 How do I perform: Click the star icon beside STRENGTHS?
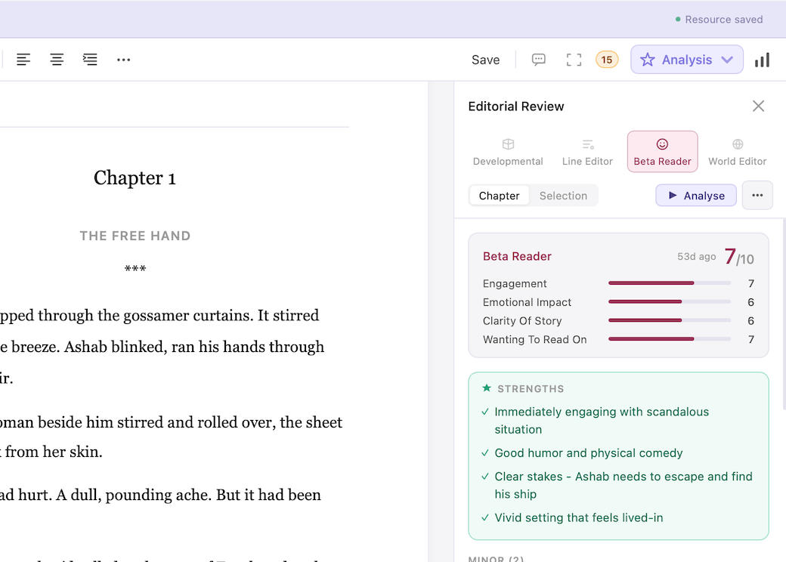coord(486,388)
